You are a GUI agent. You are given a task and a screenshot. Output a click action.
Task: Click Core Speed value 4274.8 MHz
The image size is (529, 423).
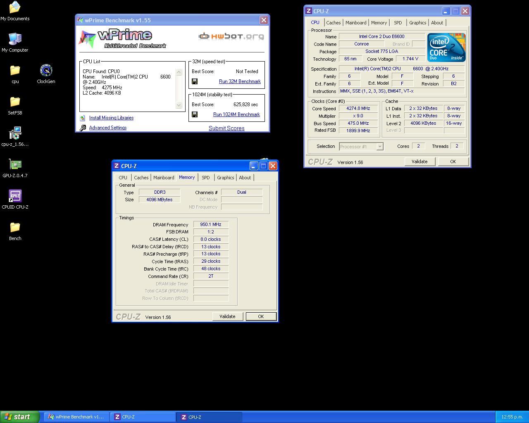358,108
